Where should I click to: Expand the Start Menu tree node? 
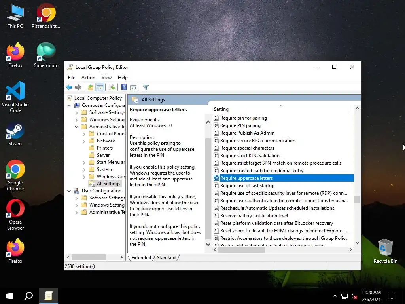coord(84,163)
